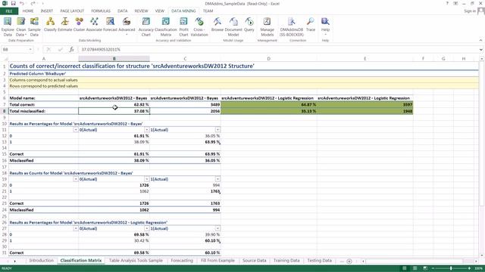Viewport: 485px width, 272px height.
Task: Open 0(Actual) filter dropdown in row 27
Action: (x=146, y=228)
